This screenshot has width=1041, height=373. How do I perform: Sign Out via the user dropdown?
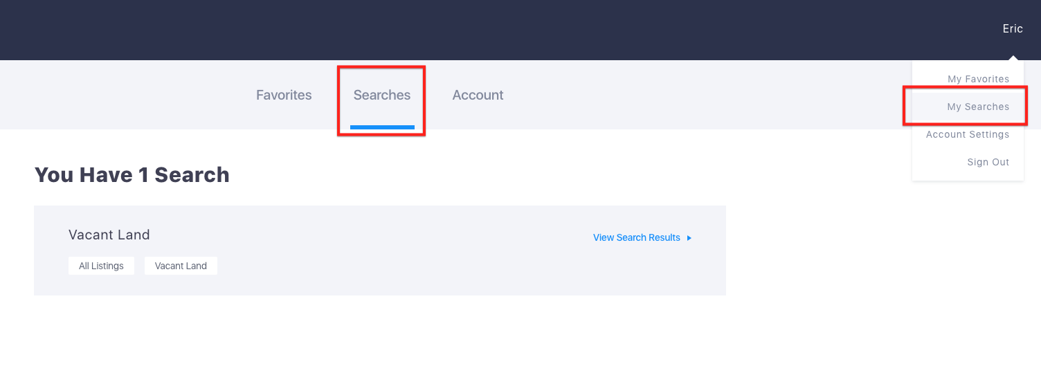pos(988,162)
